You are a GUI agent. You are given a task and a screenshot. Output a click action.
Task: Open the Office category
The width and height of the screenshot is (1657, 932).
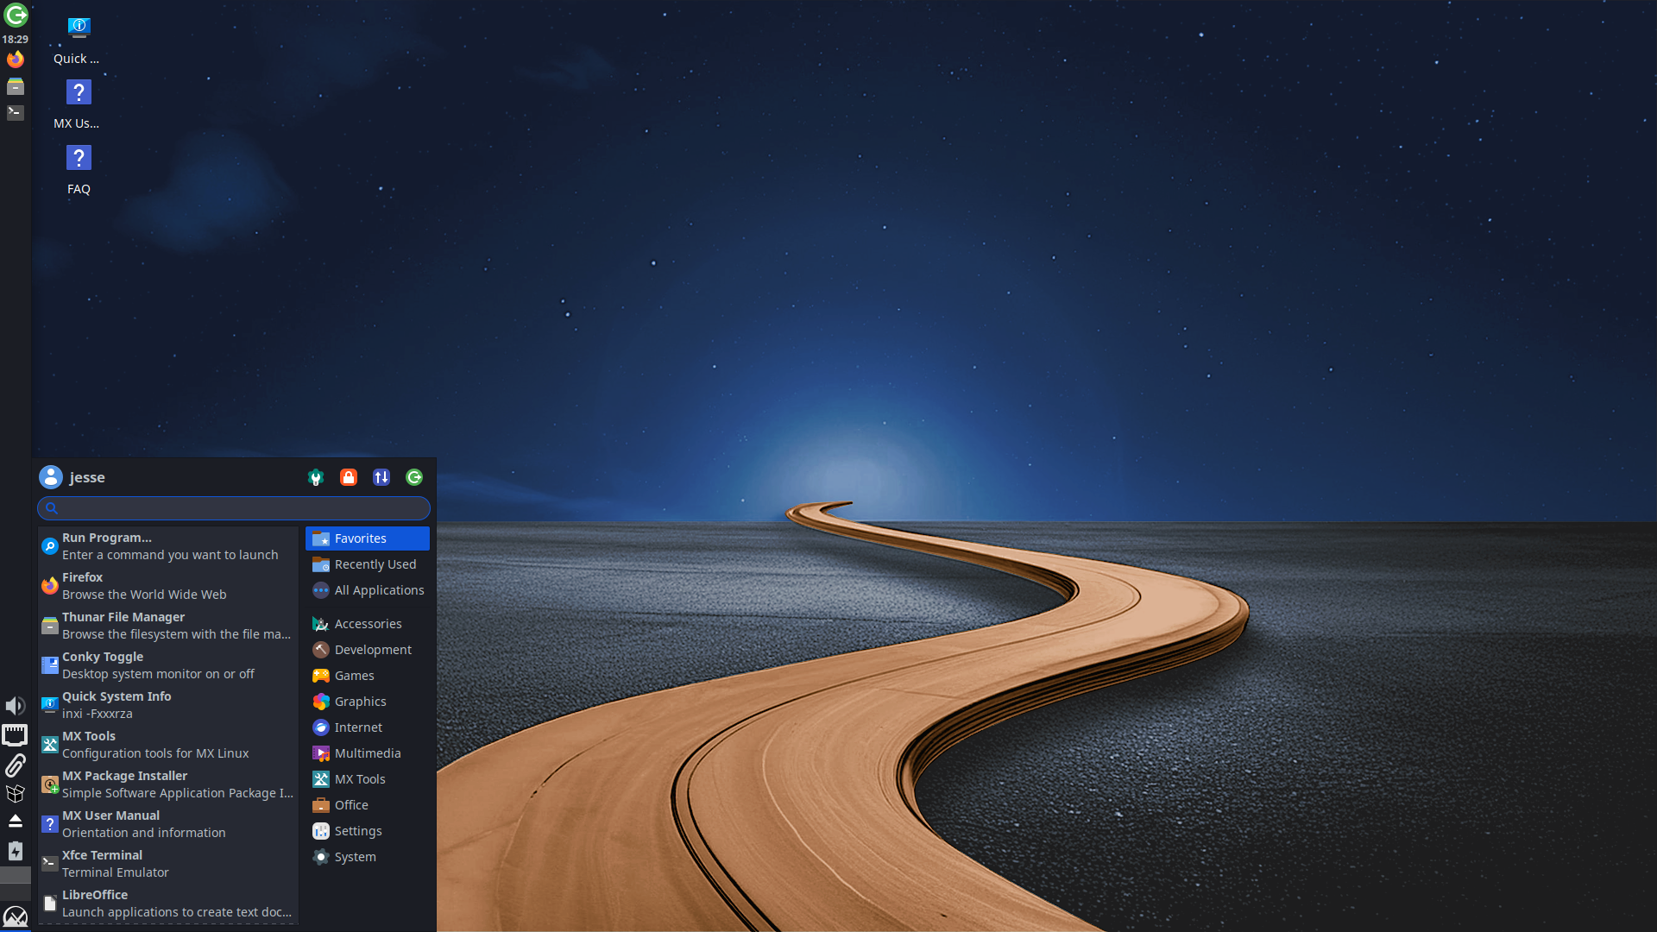[368, 805]
